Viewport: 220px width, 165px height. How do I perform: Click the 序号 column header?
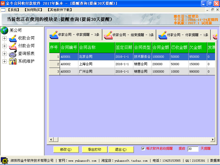[x=54, y=47]
